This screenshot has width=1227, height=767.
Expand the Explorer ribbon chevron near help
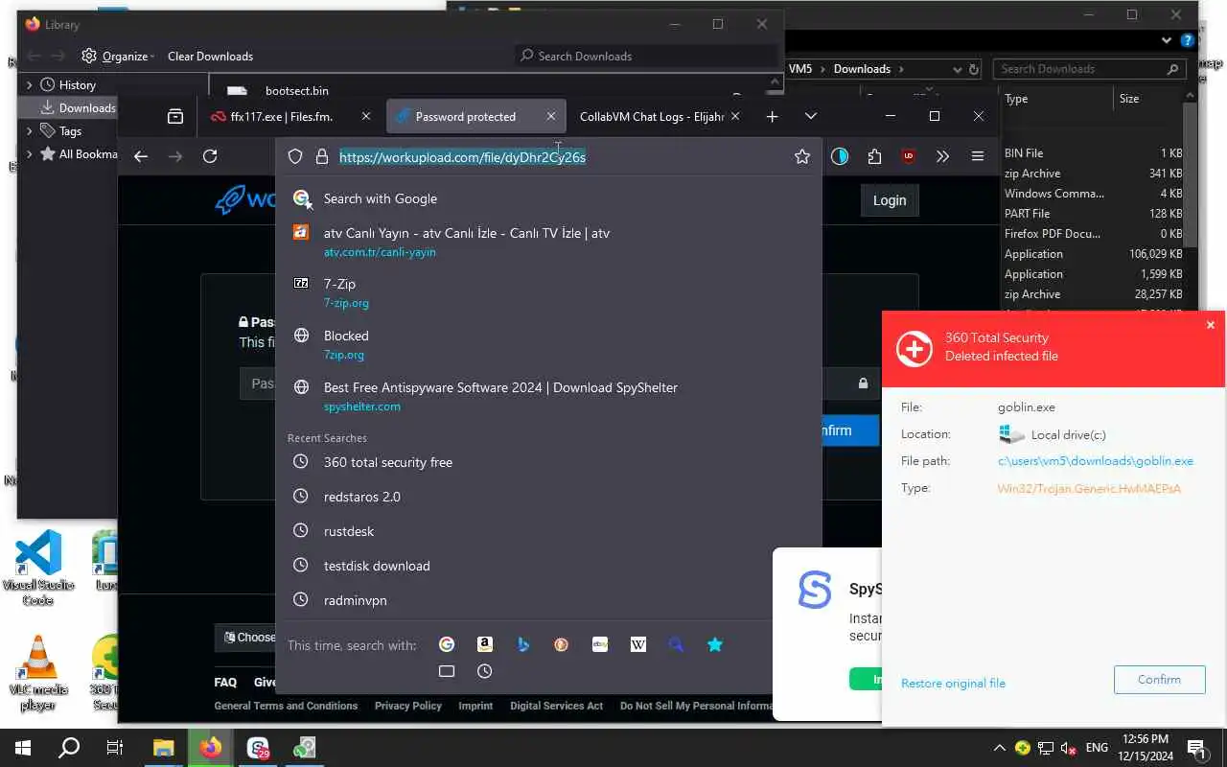1167,40
